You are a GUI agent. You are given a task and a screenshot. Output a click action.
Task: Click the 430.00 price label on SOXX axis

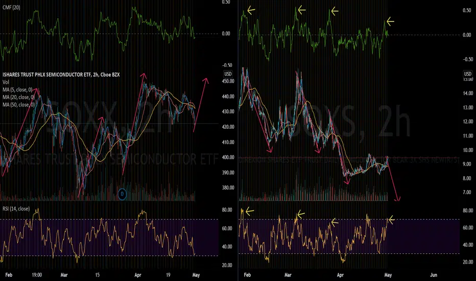[228, 111]
